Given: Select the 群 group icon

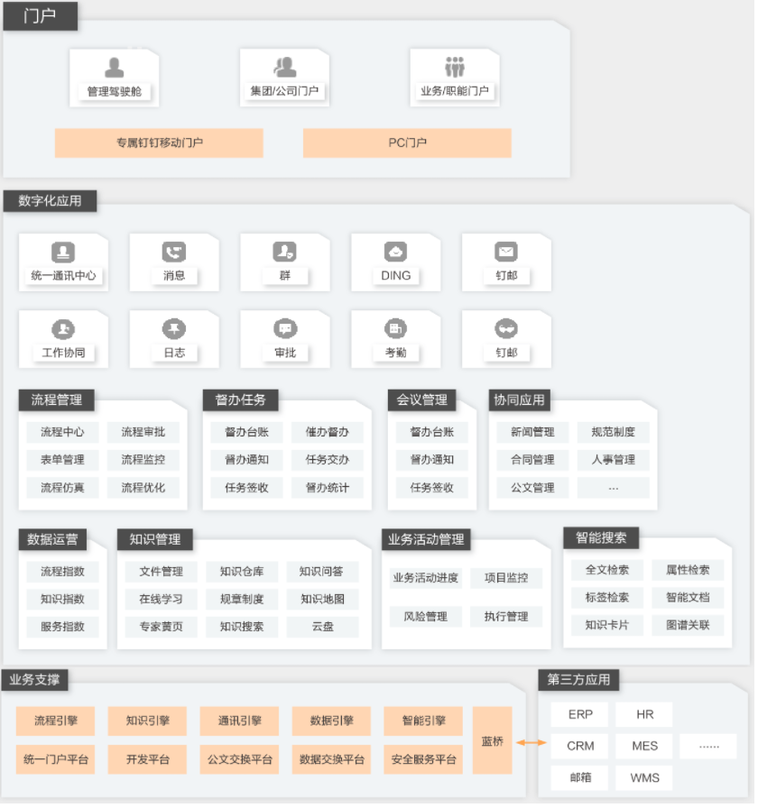Looking at the screenshot, I should [284, 252].
